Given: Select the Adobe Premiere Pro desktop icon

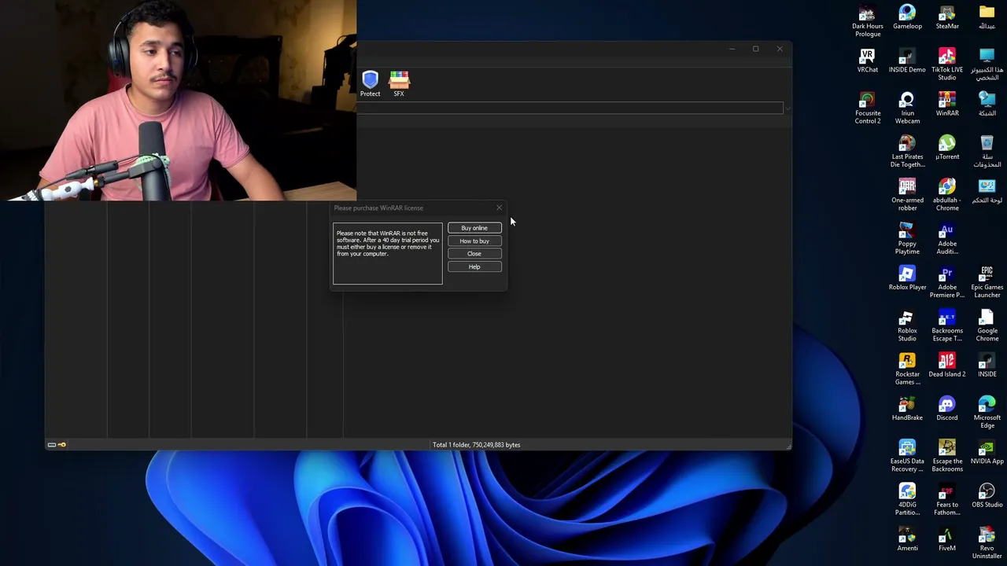Looking at the screenshot, I should click(x=947, y=282).
